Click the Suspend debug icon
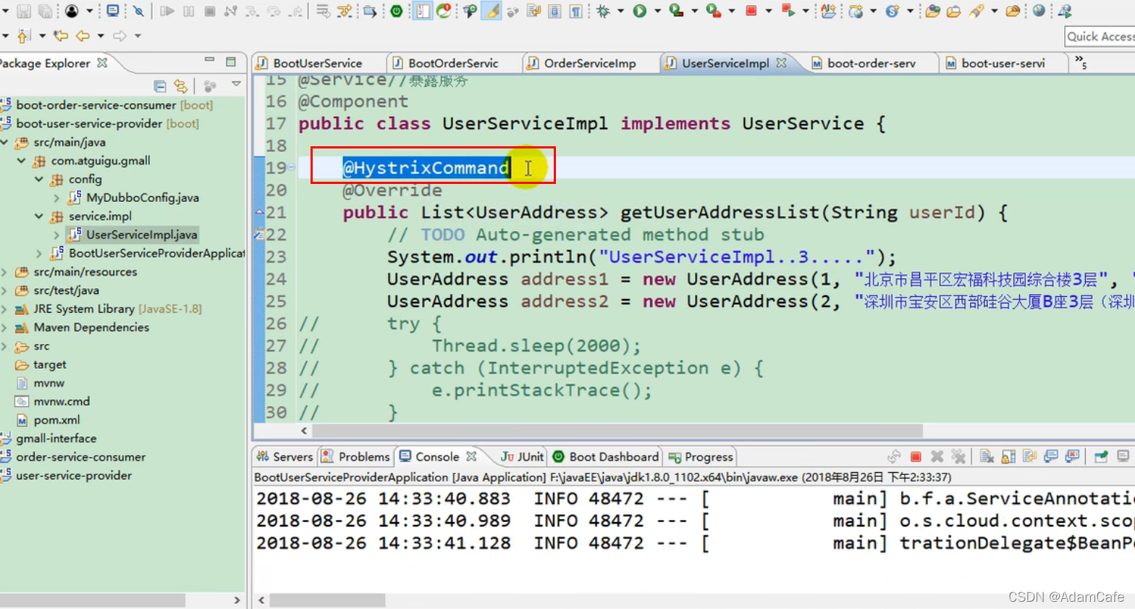 click(x=188, y=11)
